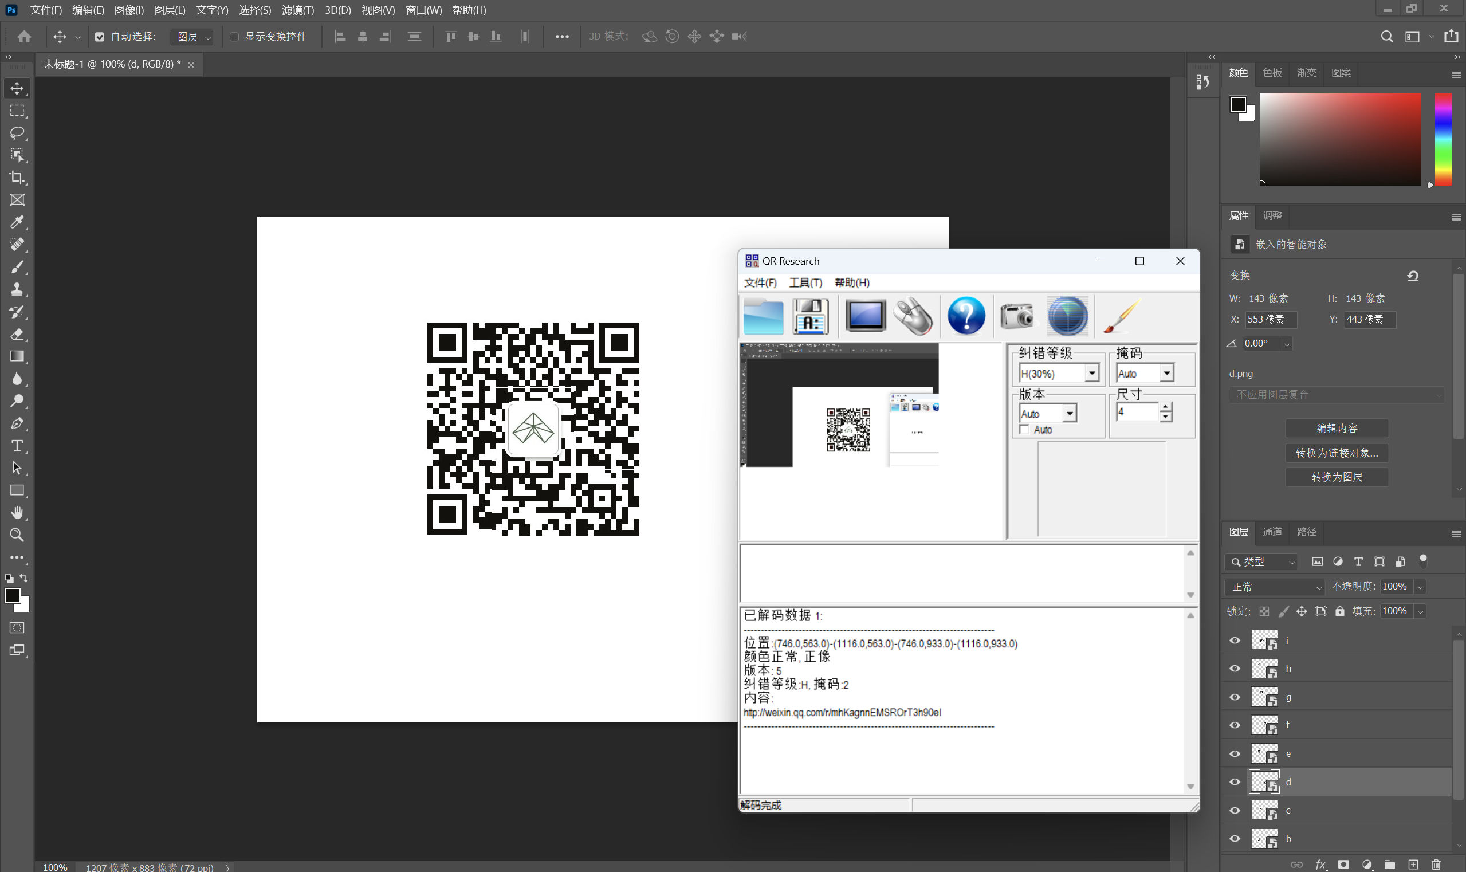This screenshot has width=1466, height=872.
Task: Switch to the Adjustments (调整) tab
Action: click(1272, 215)
